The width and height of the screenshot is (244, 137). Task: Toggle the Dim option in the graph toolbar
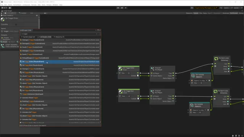[x=201, y=13]
